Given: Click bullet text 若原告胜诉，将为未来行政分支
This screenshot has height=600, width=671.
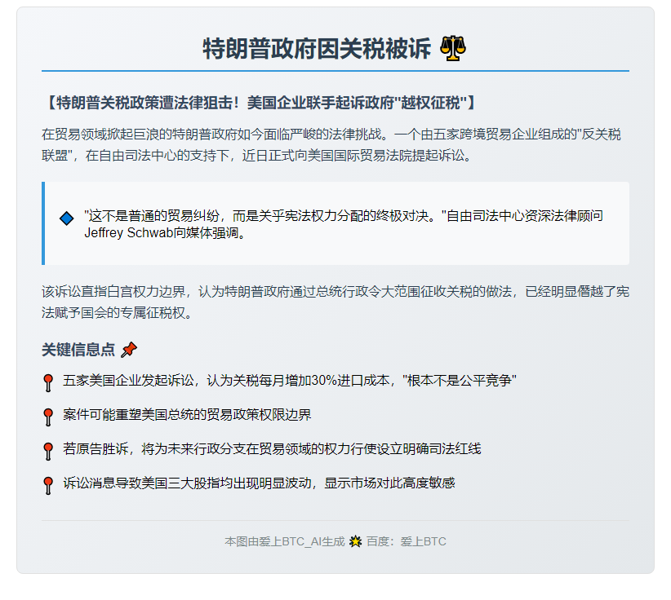Looking at the screenshot, I should (x=272, y=448).
